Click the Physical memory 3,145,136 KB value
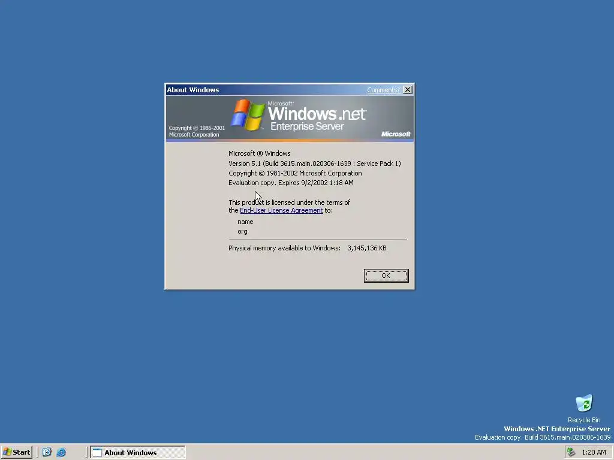This screenshot has height=460, width=614. (366, 248)
